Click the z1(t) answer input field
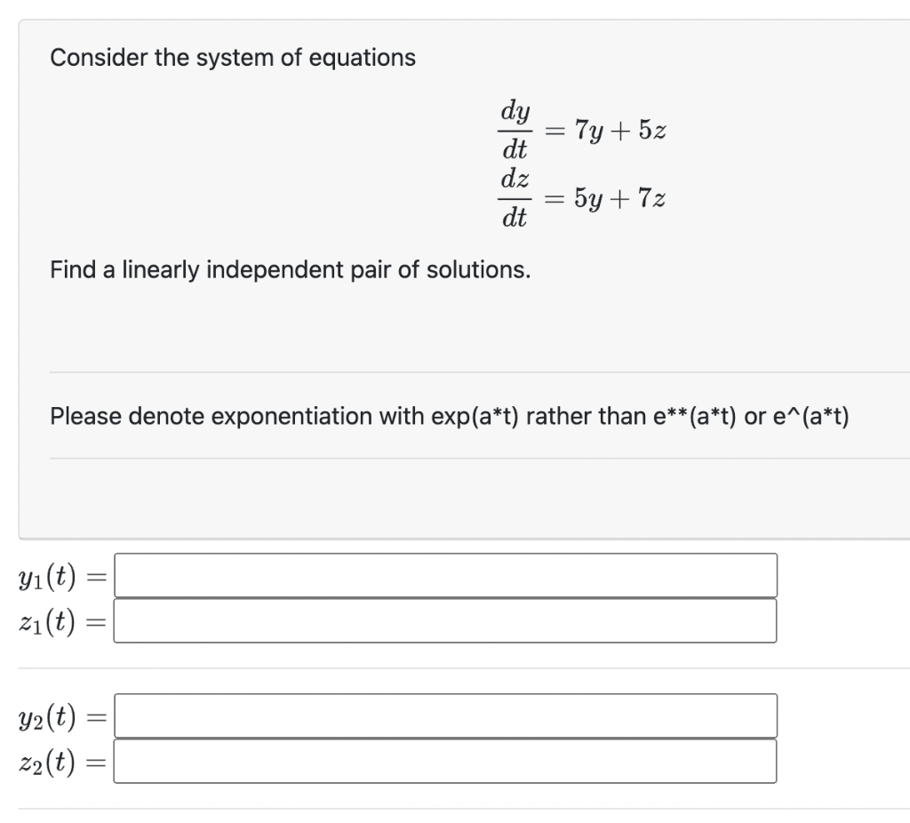Image resolution: width=910 pixels, height=823 pixels. [x=444, y=620]
